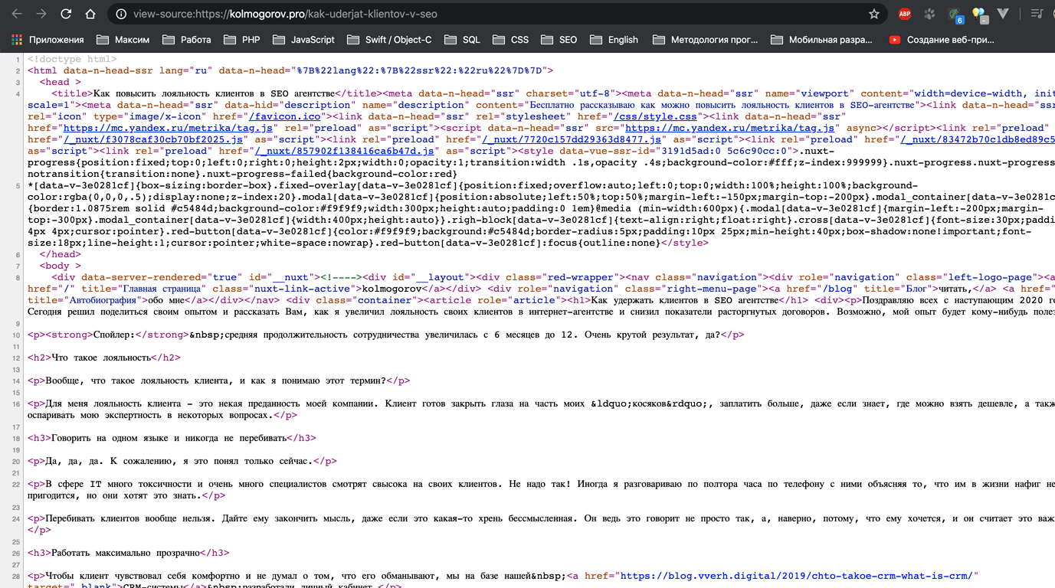Follow the /favicon.ico link
The width and height of the screenshot is (1055, 588).
(285, 116)
